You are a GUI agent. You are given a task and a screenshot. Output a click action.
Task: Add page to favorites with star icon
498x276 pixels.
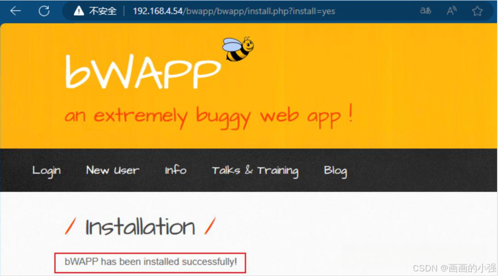coord(477,11)
